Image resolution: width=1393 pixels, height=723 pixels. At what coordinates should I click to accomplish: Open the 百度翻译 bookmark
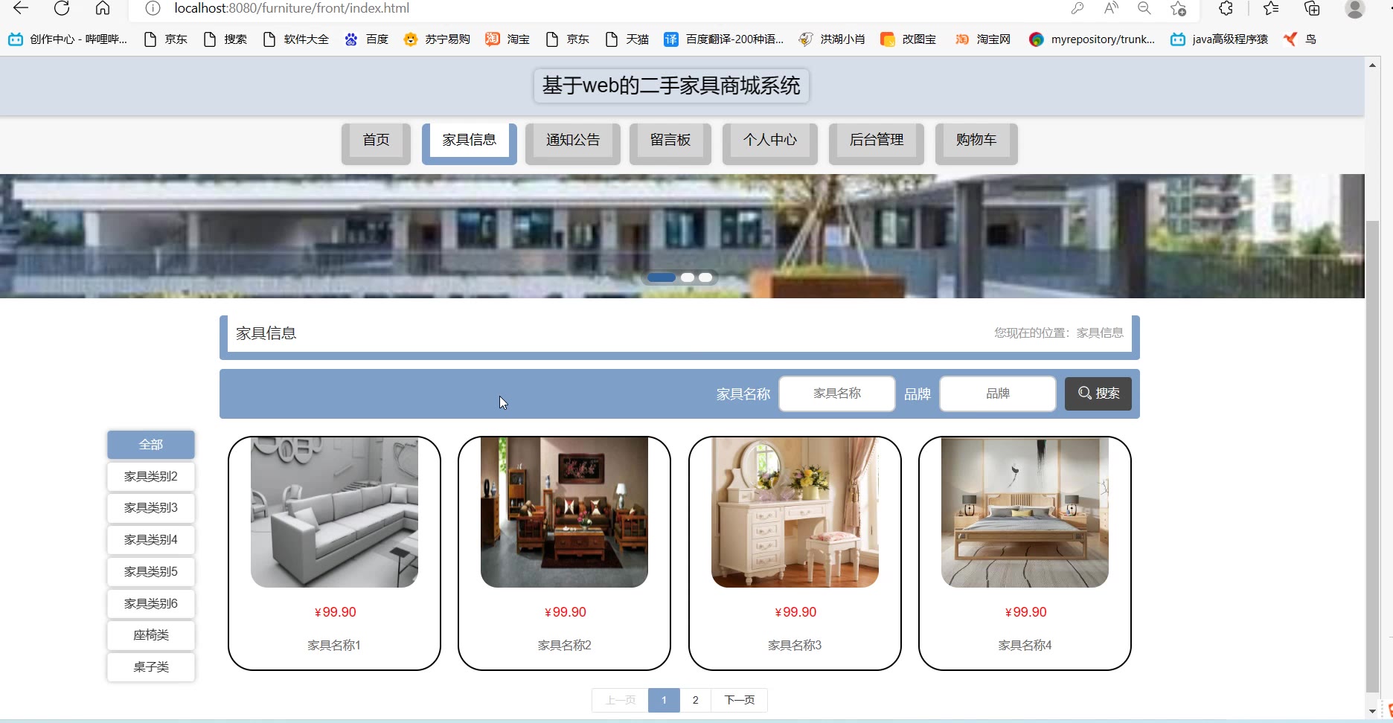pos(724,39)
